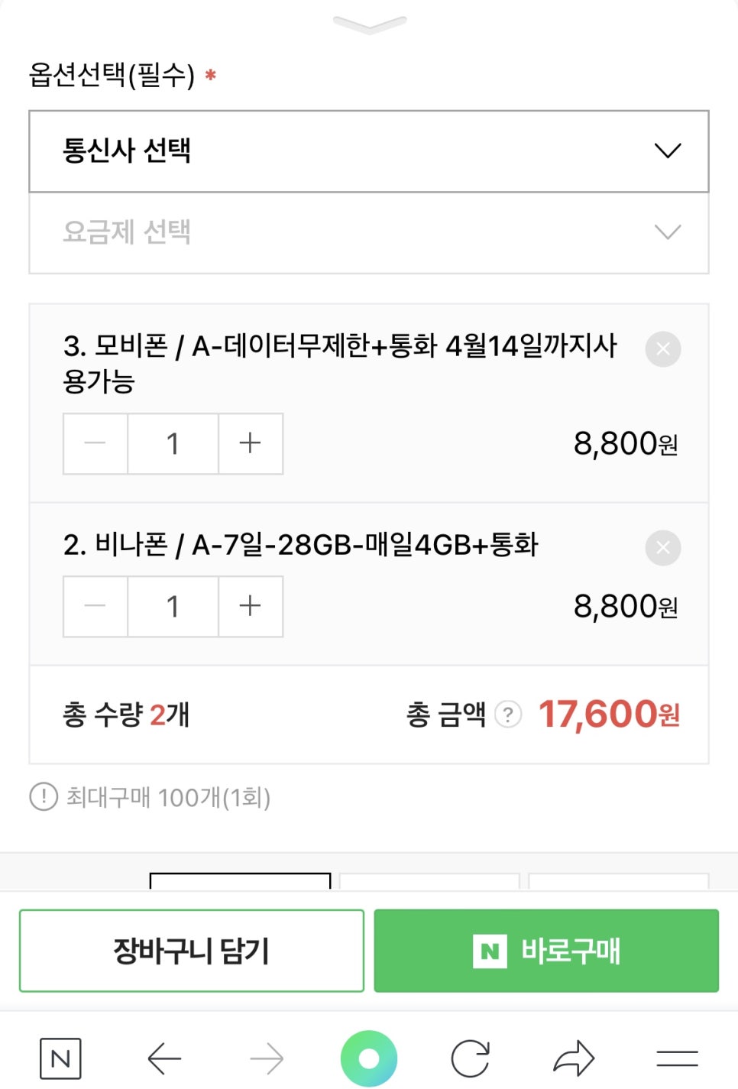Go back with the left arrow
738x1089 pixels.
[164, 1058]
